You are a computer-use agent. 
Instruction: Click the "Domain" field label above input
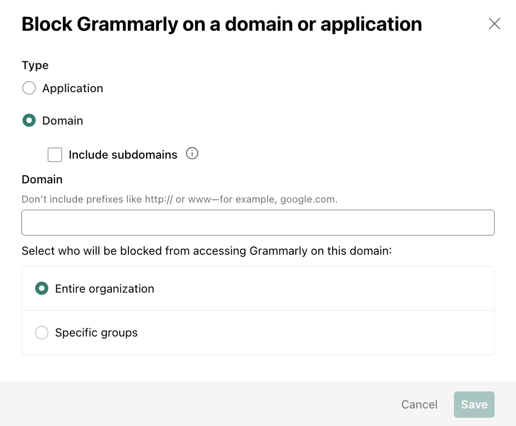tap(42, 180)
